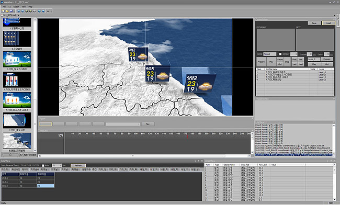The width and height of the screenshot is (340, 205).
Task: Open the File menu
Action: (x=4, y=7)
